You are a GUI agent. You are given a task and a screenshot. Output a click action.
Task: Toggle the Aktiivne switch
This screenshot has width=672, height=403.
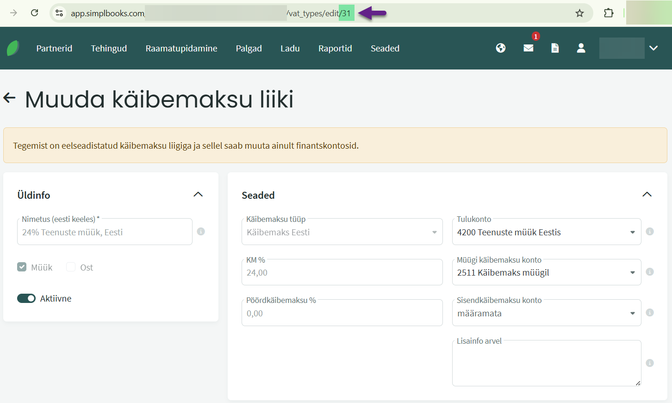click(26, 298)
